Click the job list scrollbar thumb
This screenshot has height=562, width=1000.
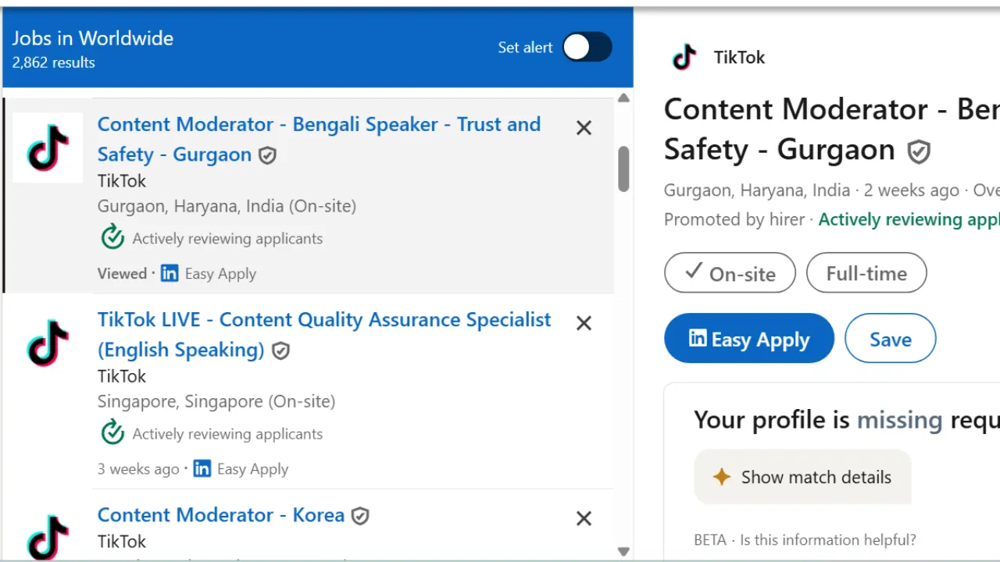[x=623, y=169]
